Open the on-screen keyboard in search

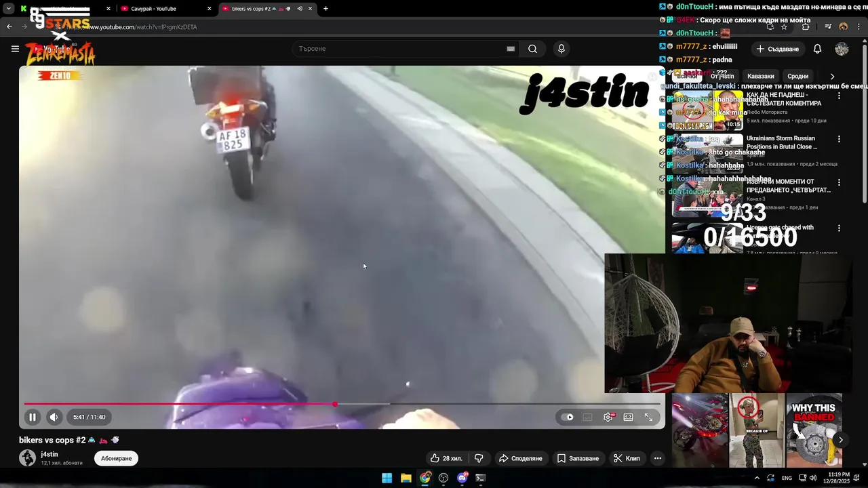(x=511, y=49)
